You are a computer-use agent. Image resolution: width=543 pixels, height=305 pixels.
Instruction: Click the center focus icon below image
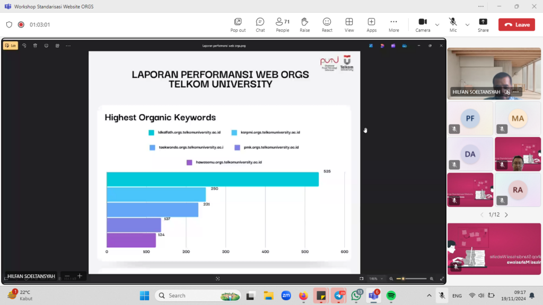(x=217, y=279)
